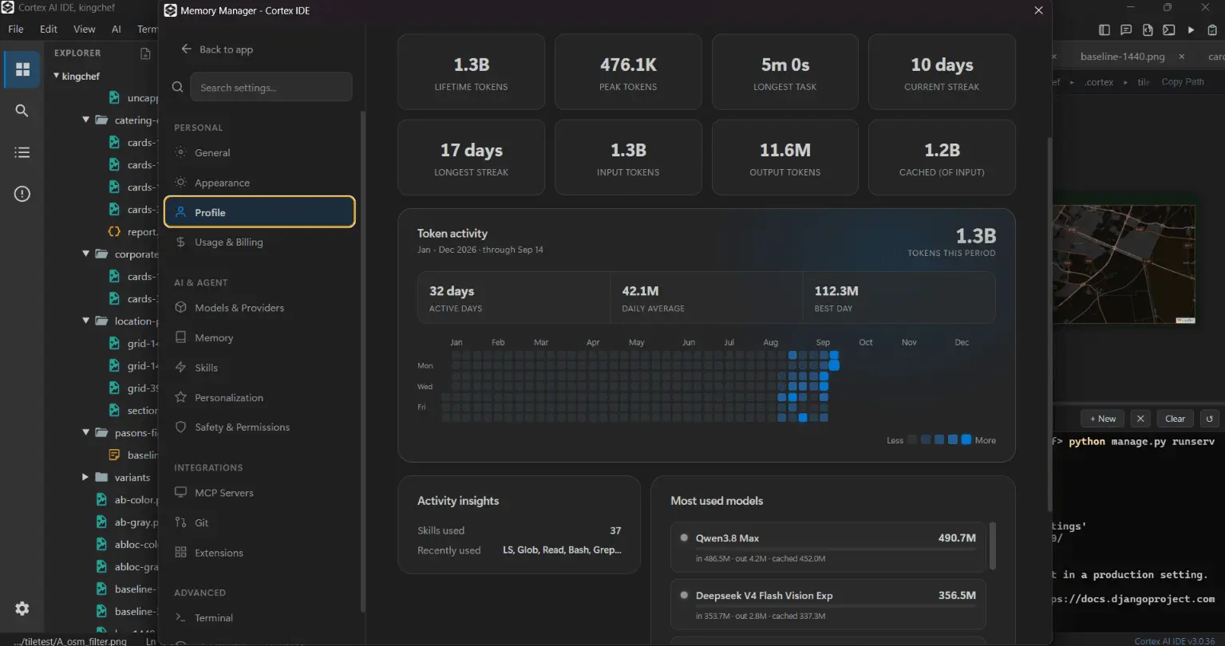Select the section file in the location folder
1225x646 pixels.
[x=132, y=411]
